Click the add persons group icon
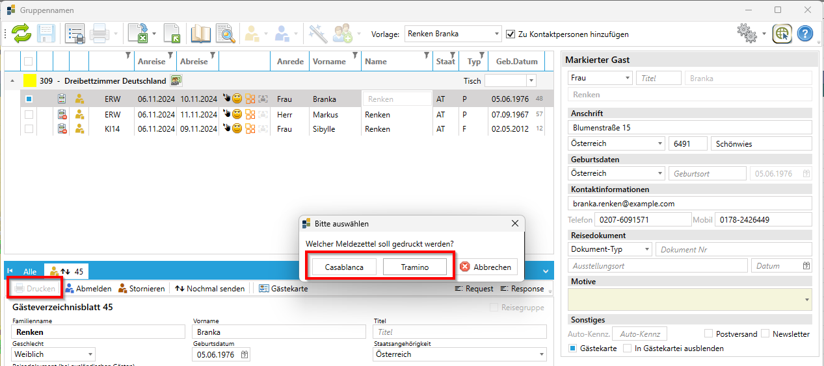 click(343, 34)
